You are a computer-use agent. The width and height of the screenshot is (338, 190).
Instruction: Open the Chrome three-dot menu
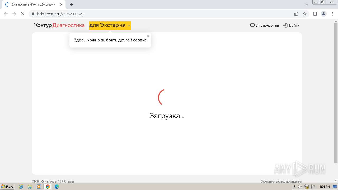point(332,14)
